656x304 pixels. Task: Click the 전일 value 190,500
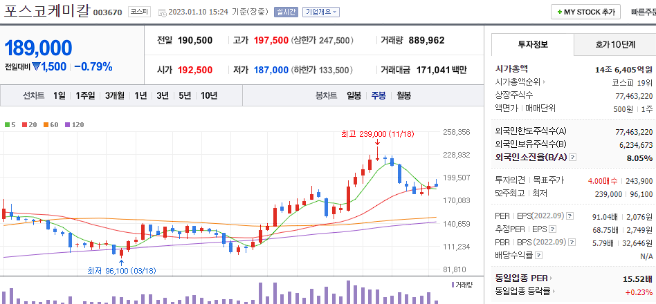195,41
